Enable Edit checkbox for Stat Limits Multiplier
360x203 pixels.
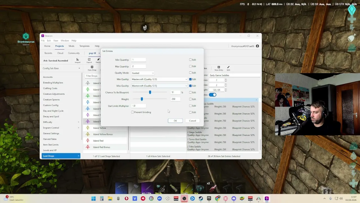pos(190,106)
